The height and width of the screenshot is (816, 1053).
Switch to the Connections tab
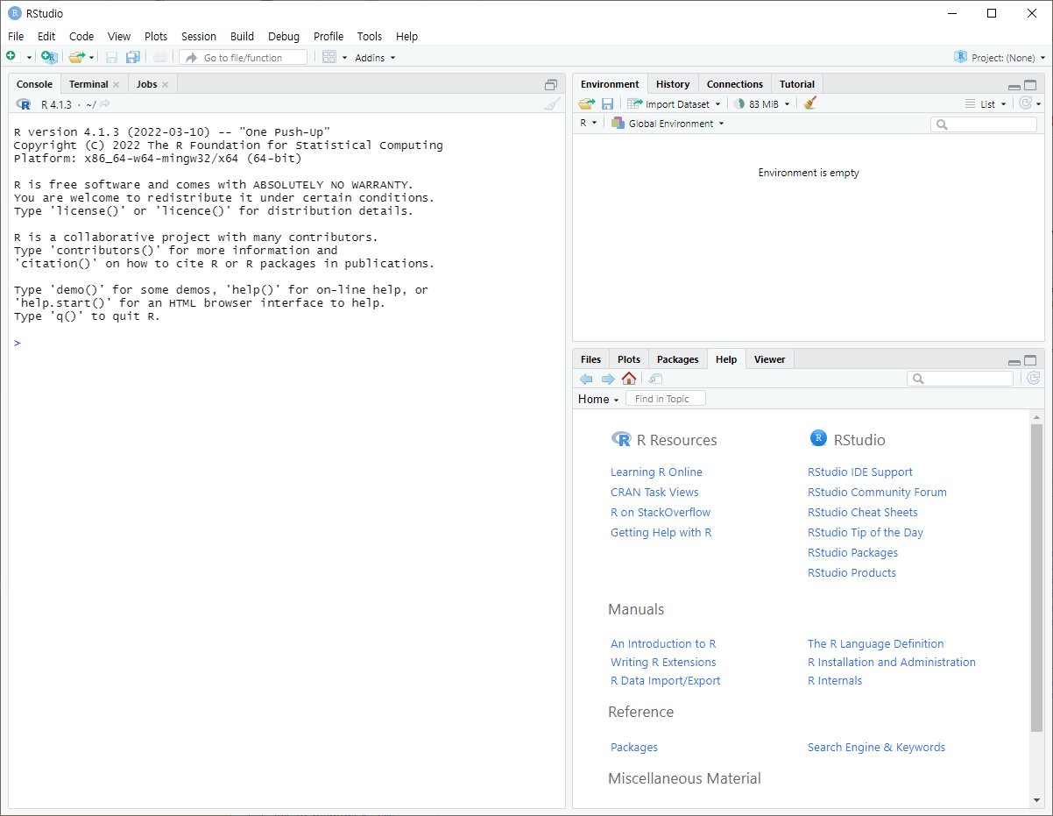[735, 84]
